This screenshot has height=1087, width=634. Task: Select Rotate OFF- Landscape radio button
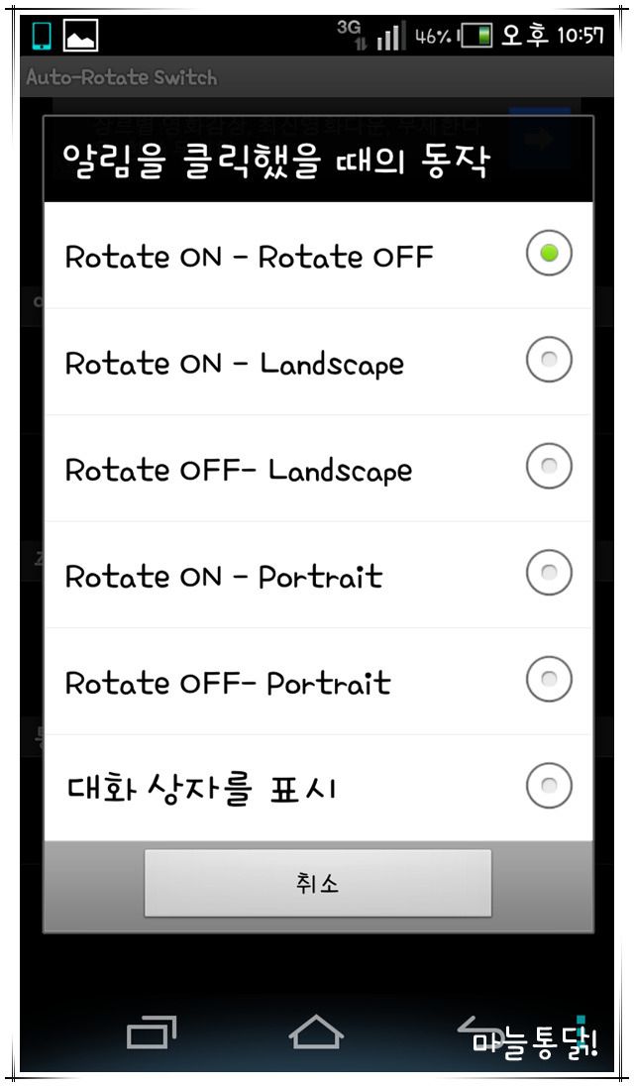click(x=549, y=466)
